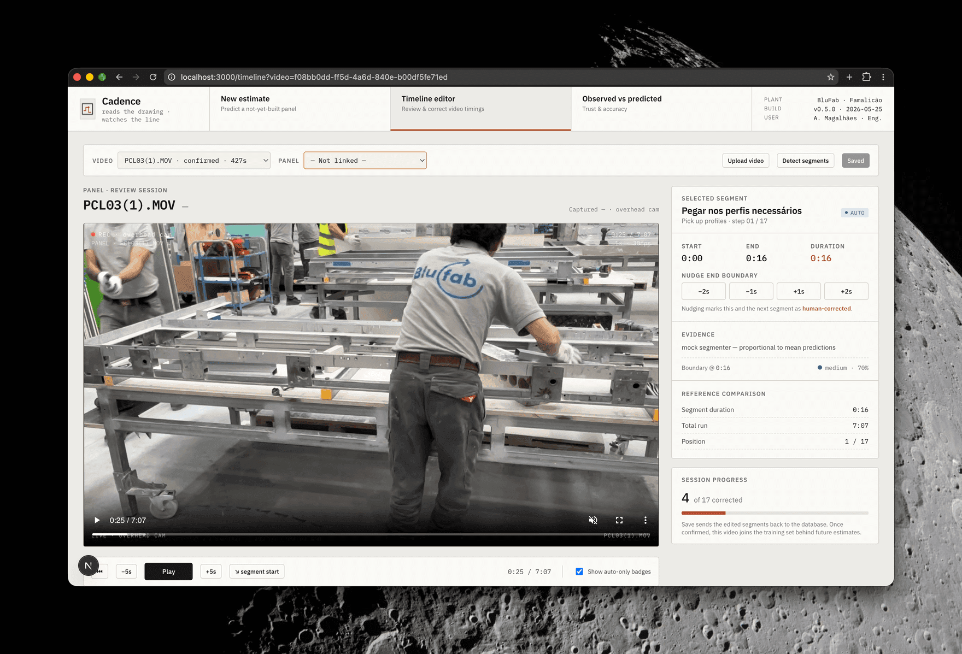
Task: Click the browser back arrow
Action: (x=119, y=77)
